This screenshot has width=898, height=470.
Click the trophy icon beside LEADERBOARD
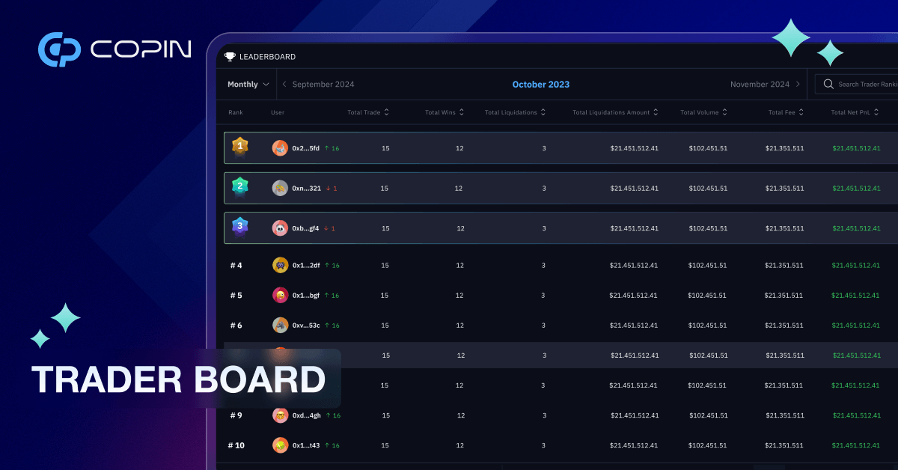230,56
